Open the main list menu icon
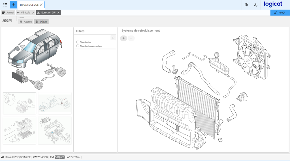The height and width of the screenshot is (161, 290). [x=5, y=5]
